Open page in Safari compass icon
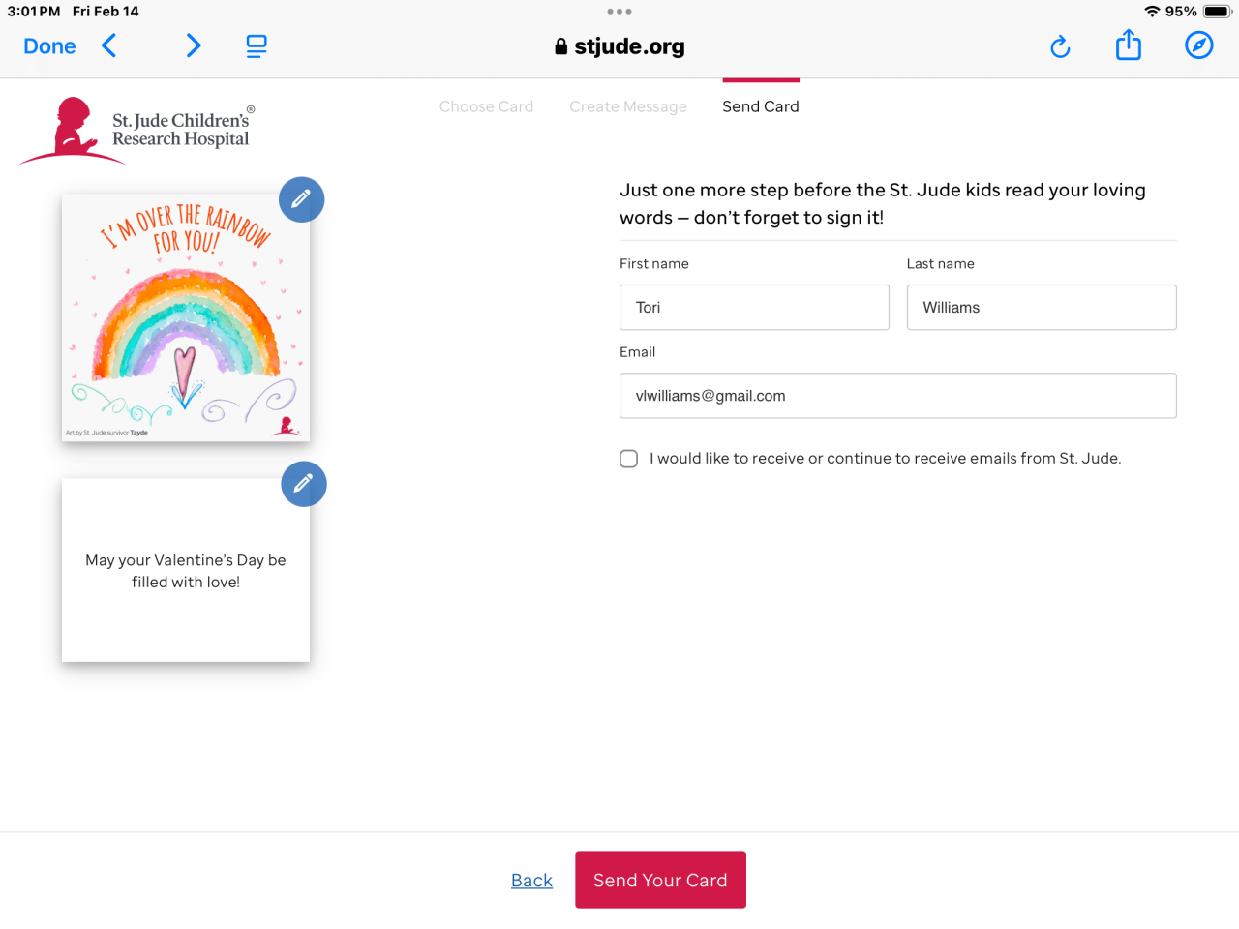Viewport: 1239px width, 929px height. click(1198, 45)
